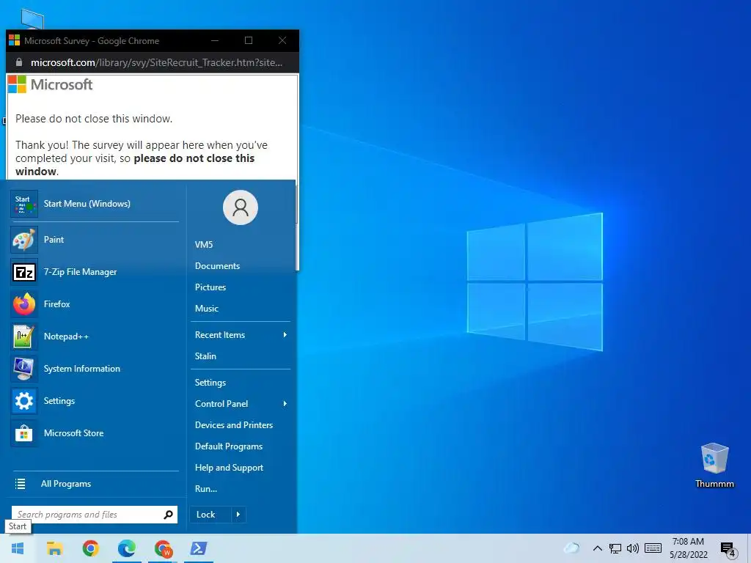
Task: Click the Settings gear icon in pinned list
Action: click(24, 401)
